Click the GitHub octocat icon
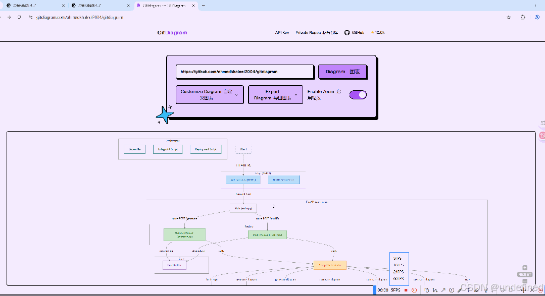The image size is (545, 296). pos(347,33)
